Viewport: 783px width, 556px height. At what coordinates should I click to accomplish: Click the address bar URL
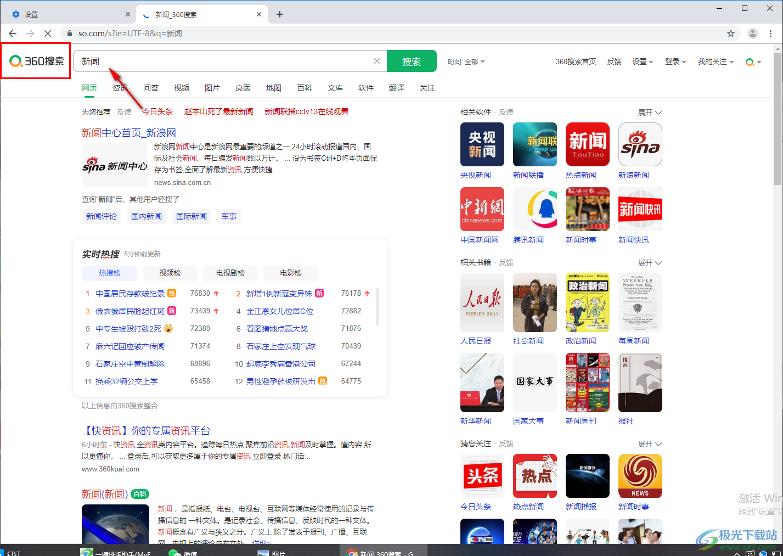131,33
